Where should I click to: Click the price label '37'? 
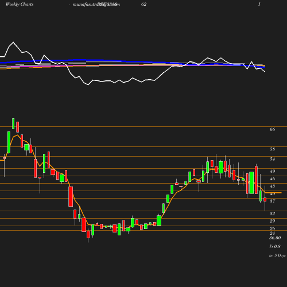point(272,201)
